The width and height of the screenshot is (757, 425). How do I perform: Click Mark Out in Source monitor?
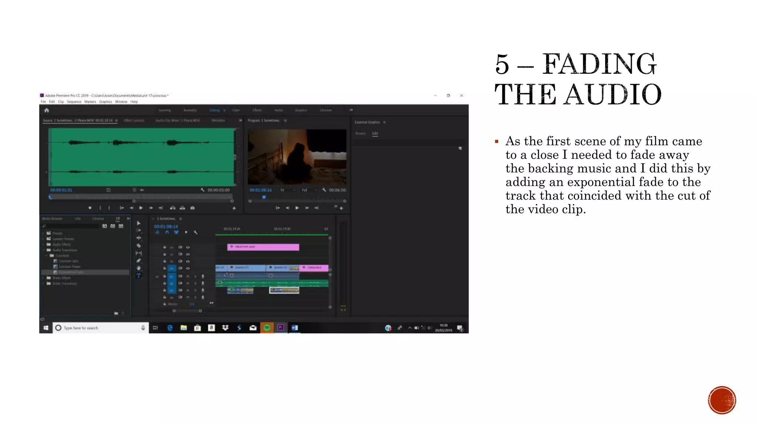[x=109, y=208]
